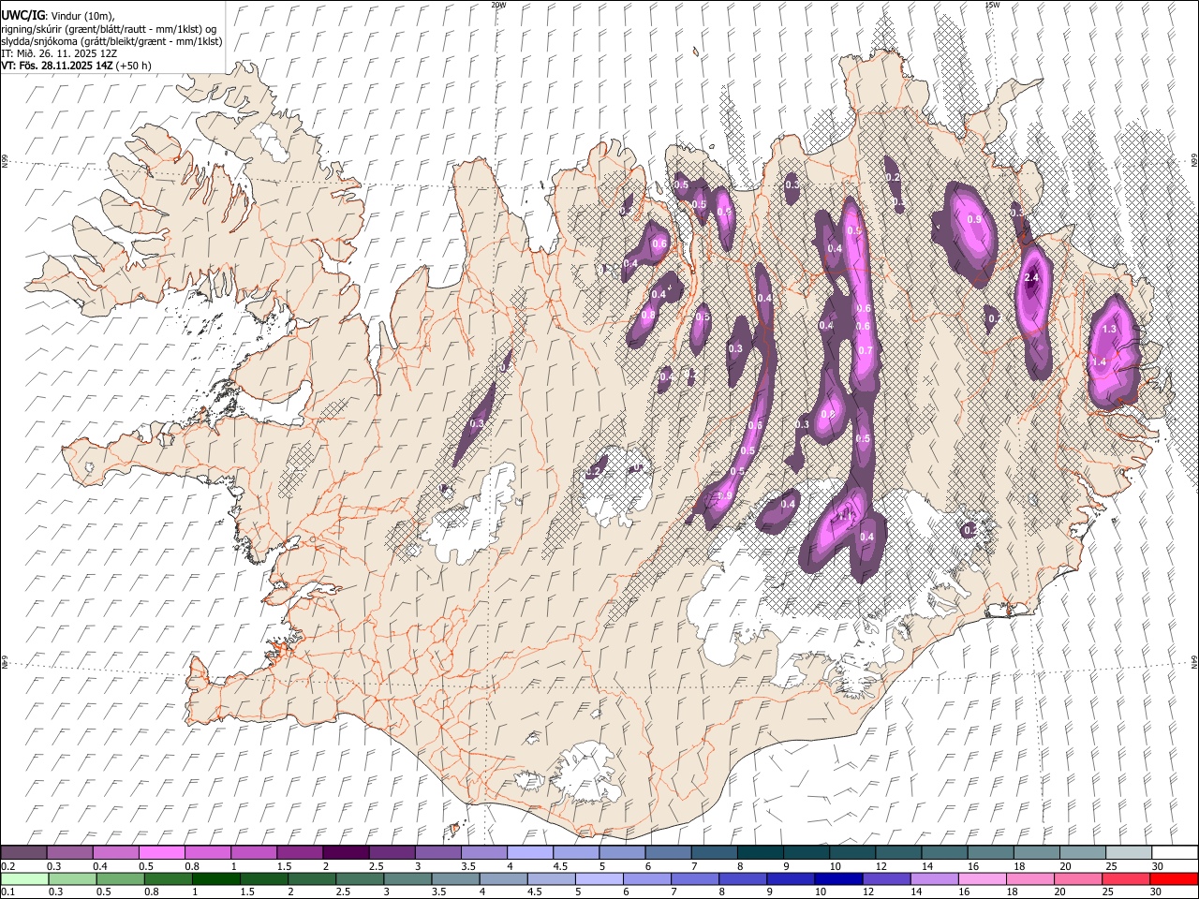
Task: Click the '1.3' precipitation value on the map
Action: tap(1110, 329)
